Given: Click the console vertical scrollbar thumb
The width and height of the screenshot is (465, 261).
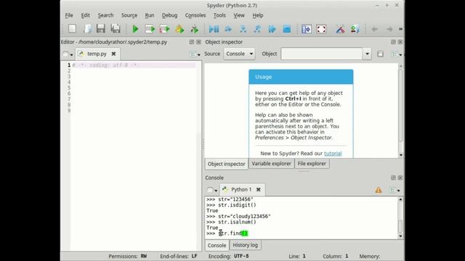Looking at the screenshot, I should 400,227.
